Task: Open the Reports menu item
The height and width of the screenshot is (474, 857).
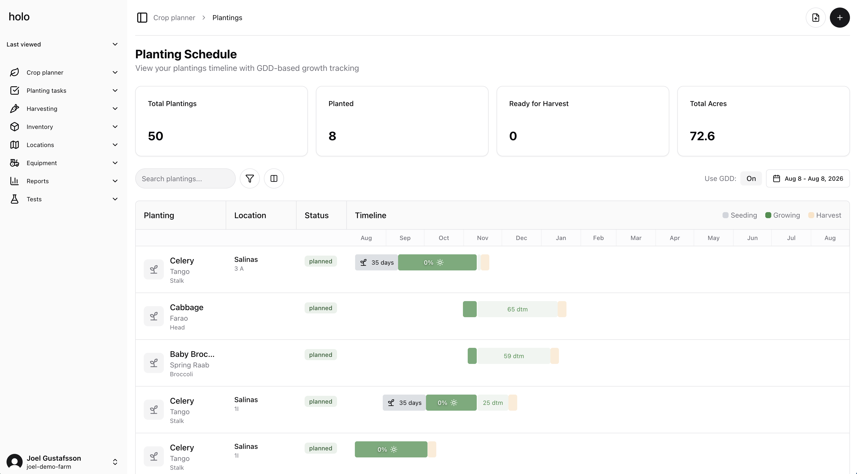Action: [38, 181]
